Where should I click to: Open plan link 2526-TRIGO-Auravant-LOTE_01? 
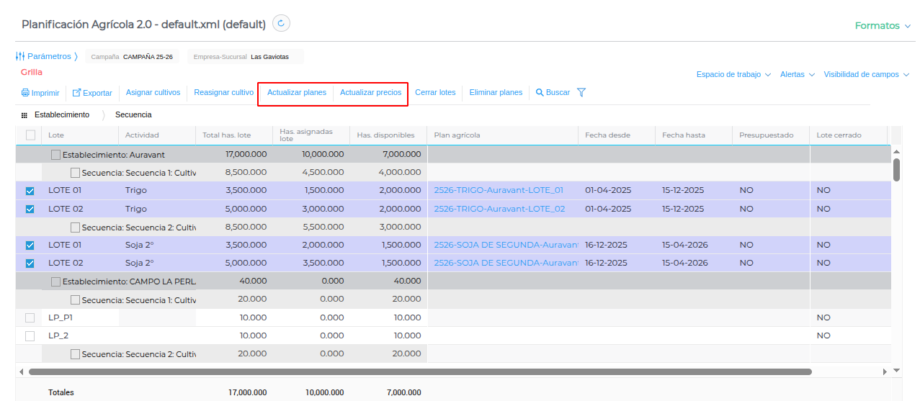point(499,191)
